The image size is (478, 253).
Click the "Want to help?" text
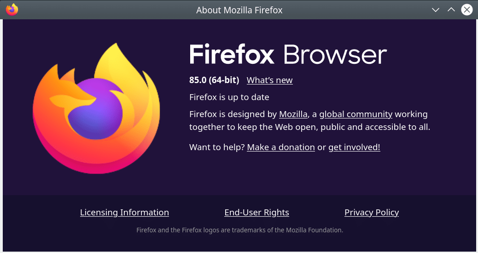coord(217,147)
